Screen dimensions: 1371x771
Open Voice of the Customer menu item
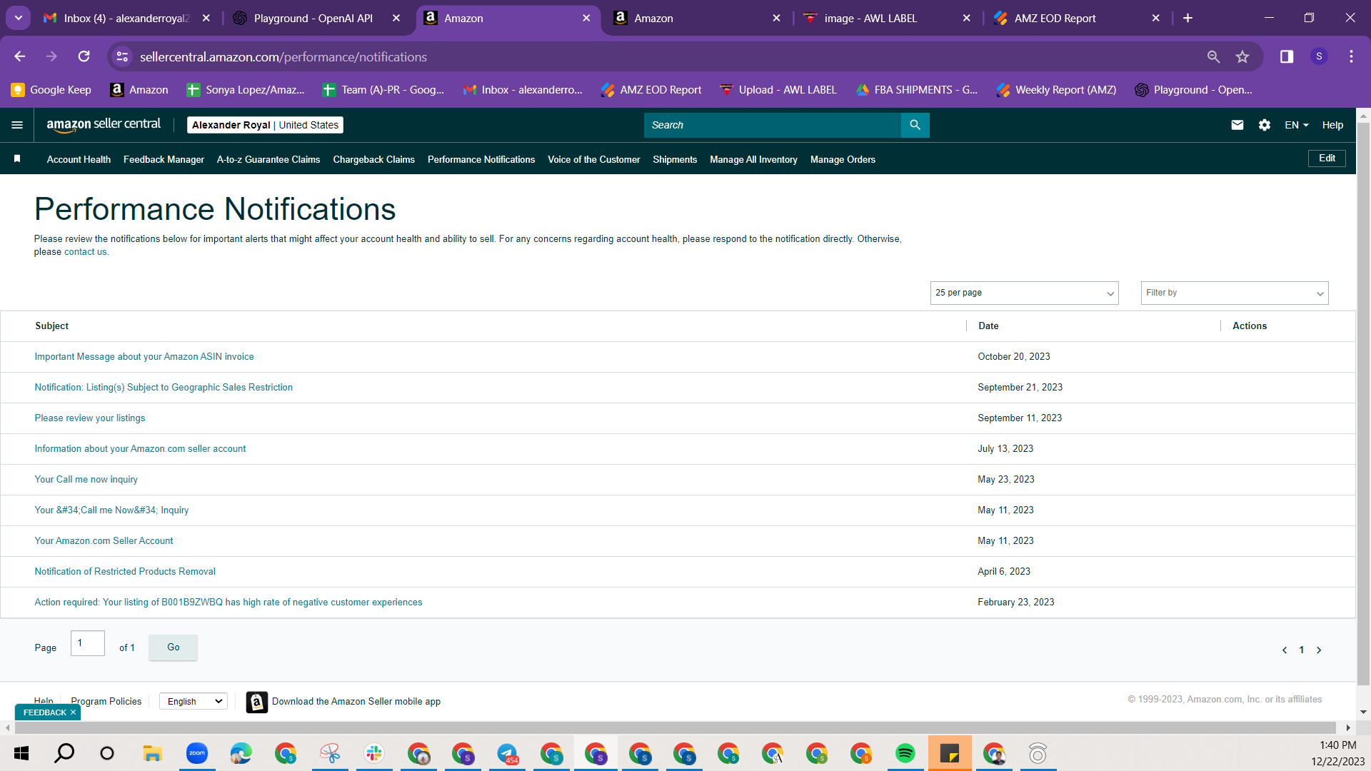coord(593,159)
